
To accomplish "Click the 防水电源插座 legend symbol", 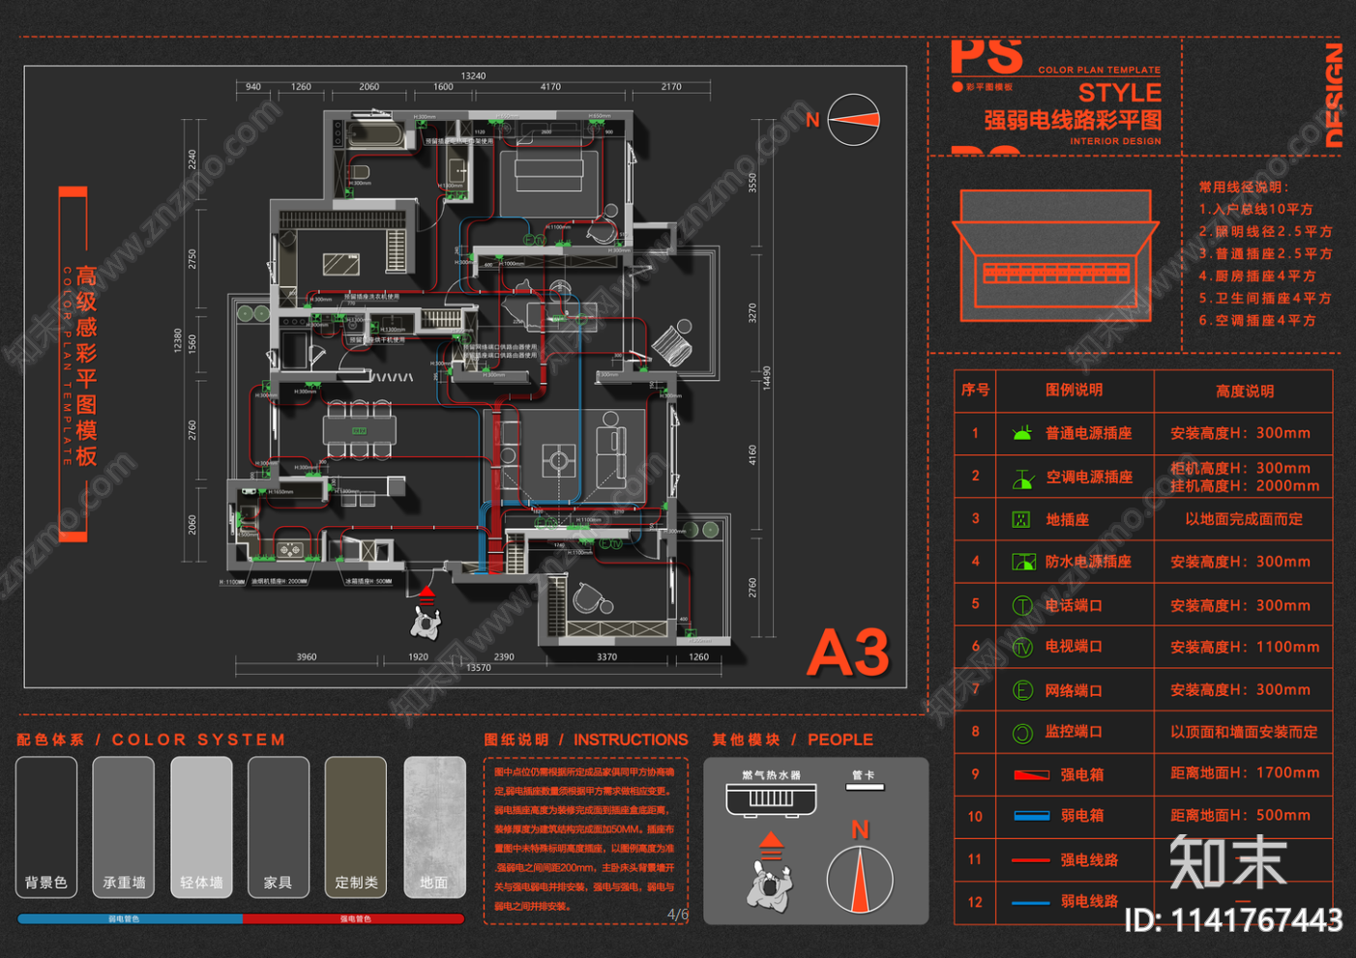I will pyautogui.click(x=1023, y=562).
